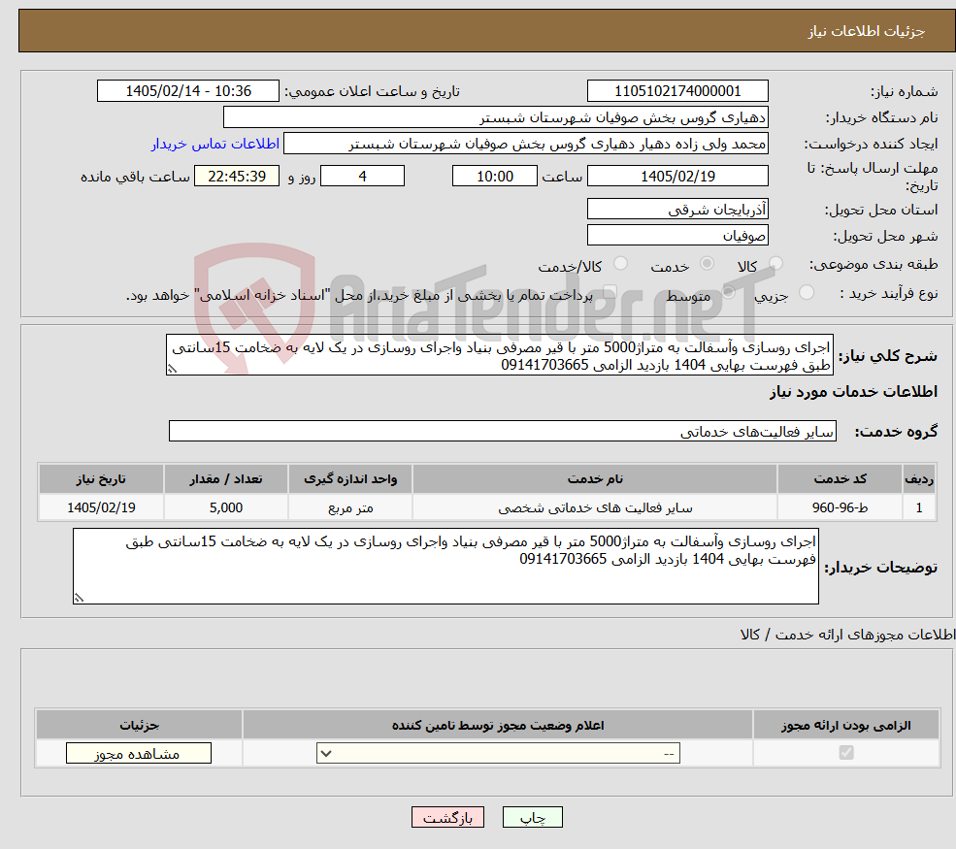Click the کد خدمت column header
Viewport: 956px width, 849px height.
point(840,479)
